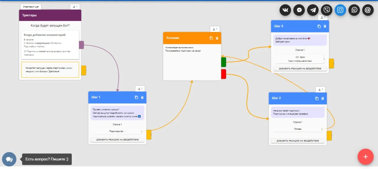Open the Урок link button in Шаг 3
This screenshot has width=378, height=169.
point(300,59)
